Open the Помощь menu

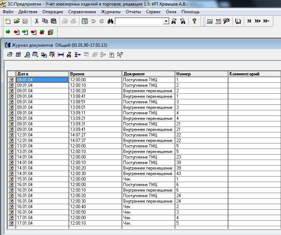[x=190, y=12]
